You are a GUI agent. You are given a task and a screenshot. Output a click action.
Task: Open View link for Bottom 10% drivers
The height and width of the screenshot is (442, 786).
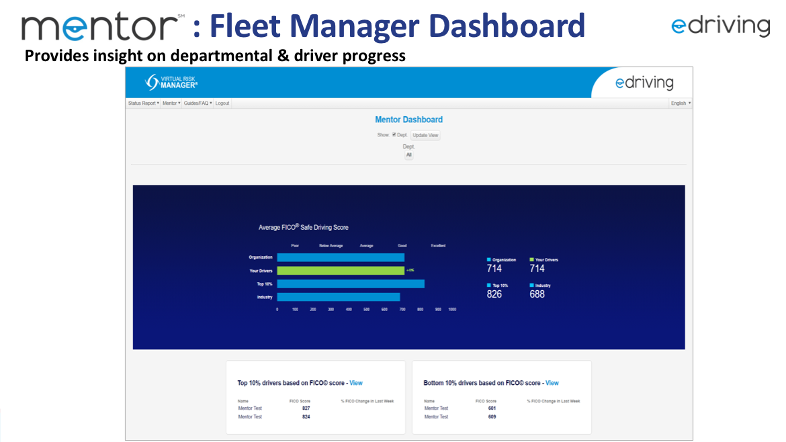[x=552, y=383]
